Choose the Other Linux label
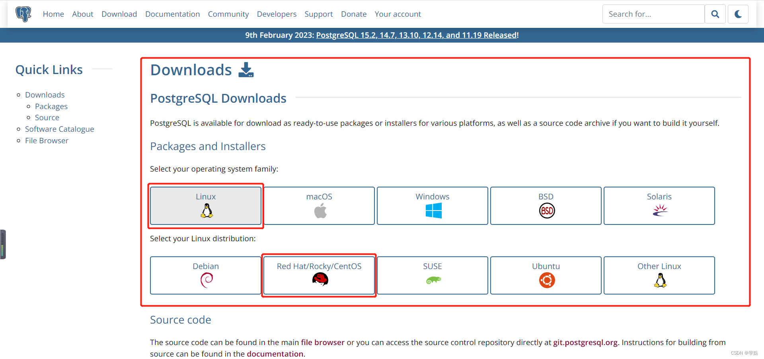This screenshot has width=764, height=359. coord(659,266)
